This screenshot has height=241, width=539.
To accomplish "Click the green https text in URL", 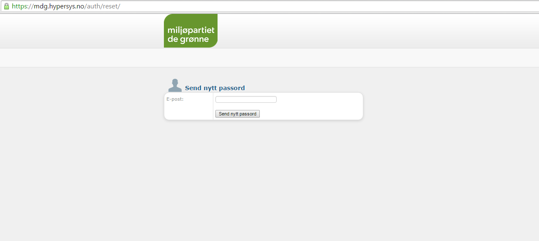I will [x=19, y=6].
